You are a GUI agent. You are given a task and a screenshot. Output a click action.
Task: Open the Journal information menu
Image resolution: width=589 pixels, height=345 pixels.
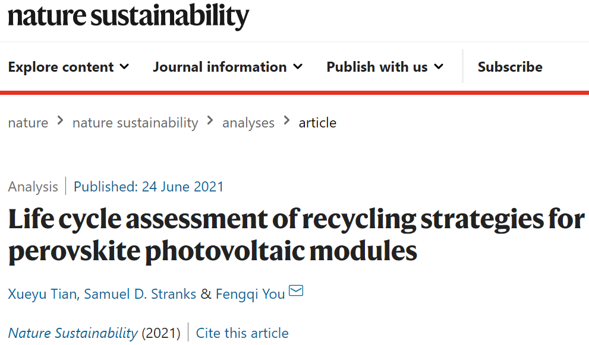[x=228, y=67]
